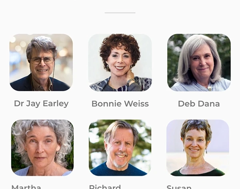Choose the man wearing glasses and navy blazer
Image resolution: width=240 pixels, height=189 pixels.
pos(41,62)
